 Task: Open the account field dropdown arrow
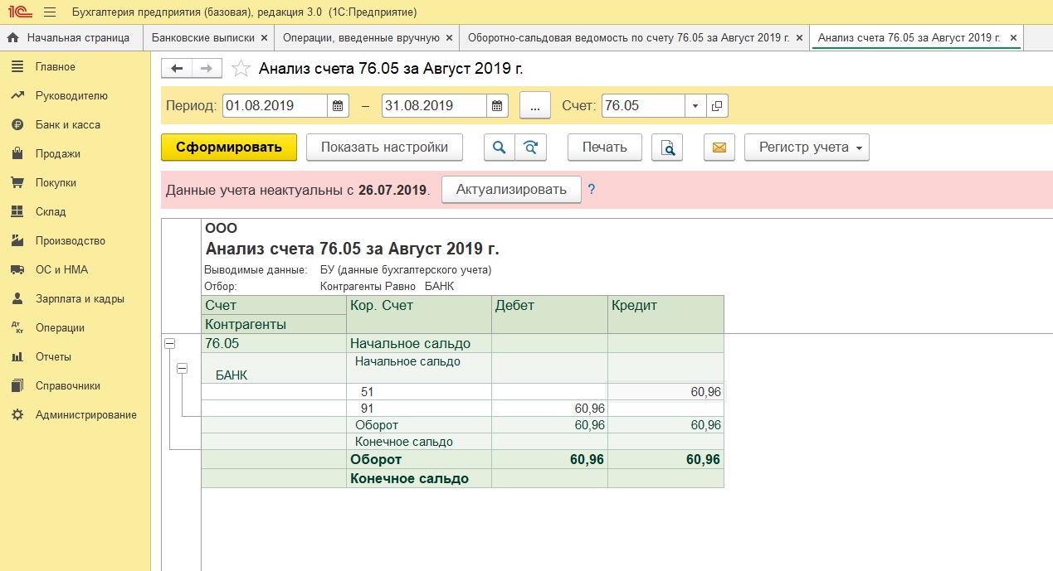695,106
